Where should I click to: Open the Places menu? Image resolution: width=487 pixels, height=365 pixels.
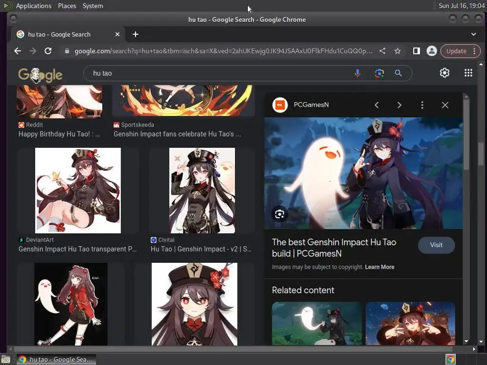pos(67,6)
